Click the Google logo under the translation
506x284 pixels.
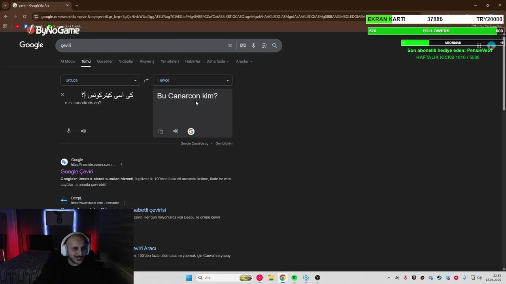coord(191,131)
